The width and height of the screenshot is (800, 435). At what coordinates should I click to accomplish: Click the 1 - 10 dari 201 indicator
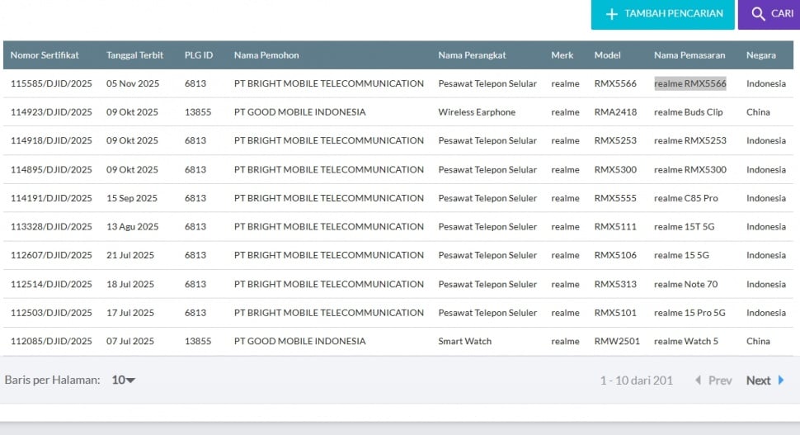(636, 381)
